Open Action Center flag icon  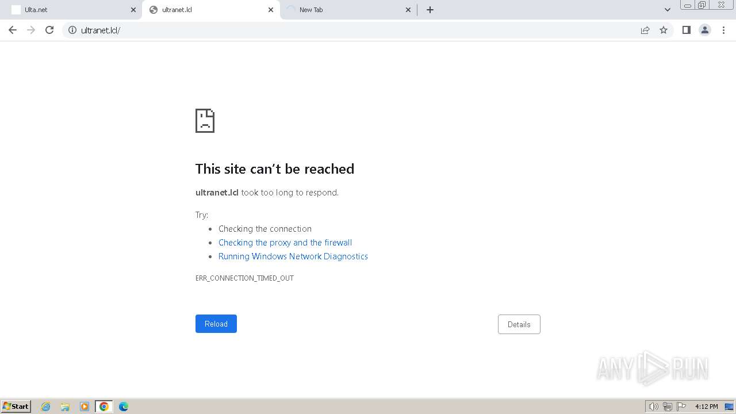(681, 407)
